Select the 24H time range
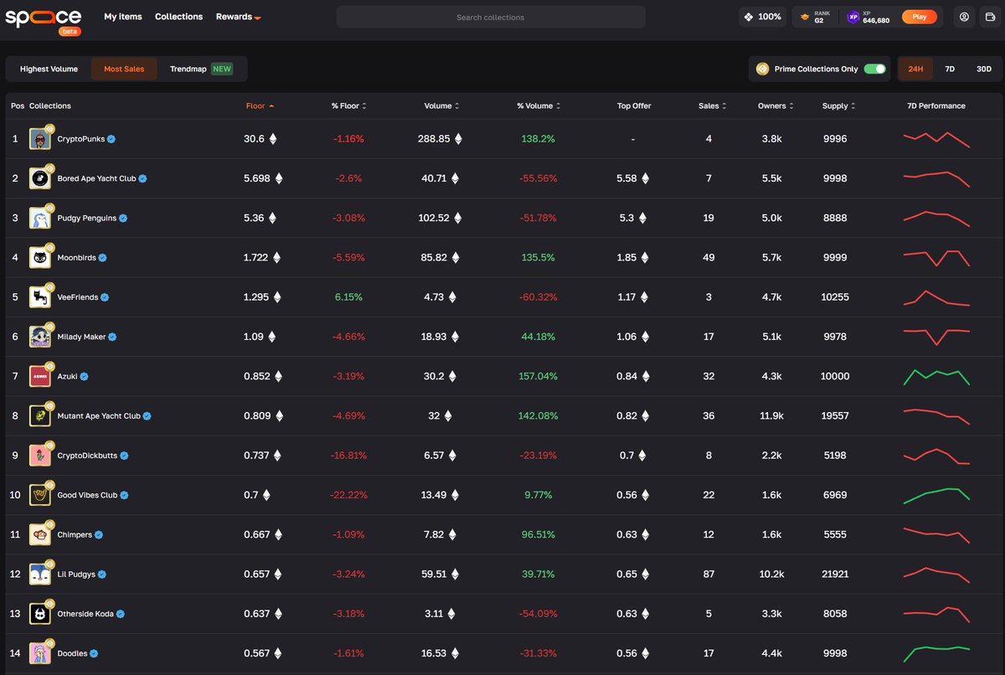Viewport: 1005px width, 675px height. pos(915,69)
